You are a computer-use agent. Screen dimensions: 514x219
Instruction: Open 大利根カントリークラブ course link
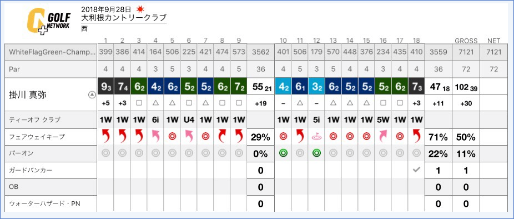click(124, 18)
